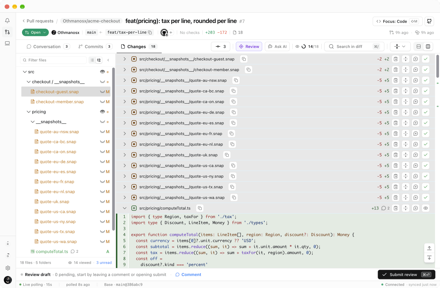Collapse the file tree sidebar chevron

coord(108,60)
